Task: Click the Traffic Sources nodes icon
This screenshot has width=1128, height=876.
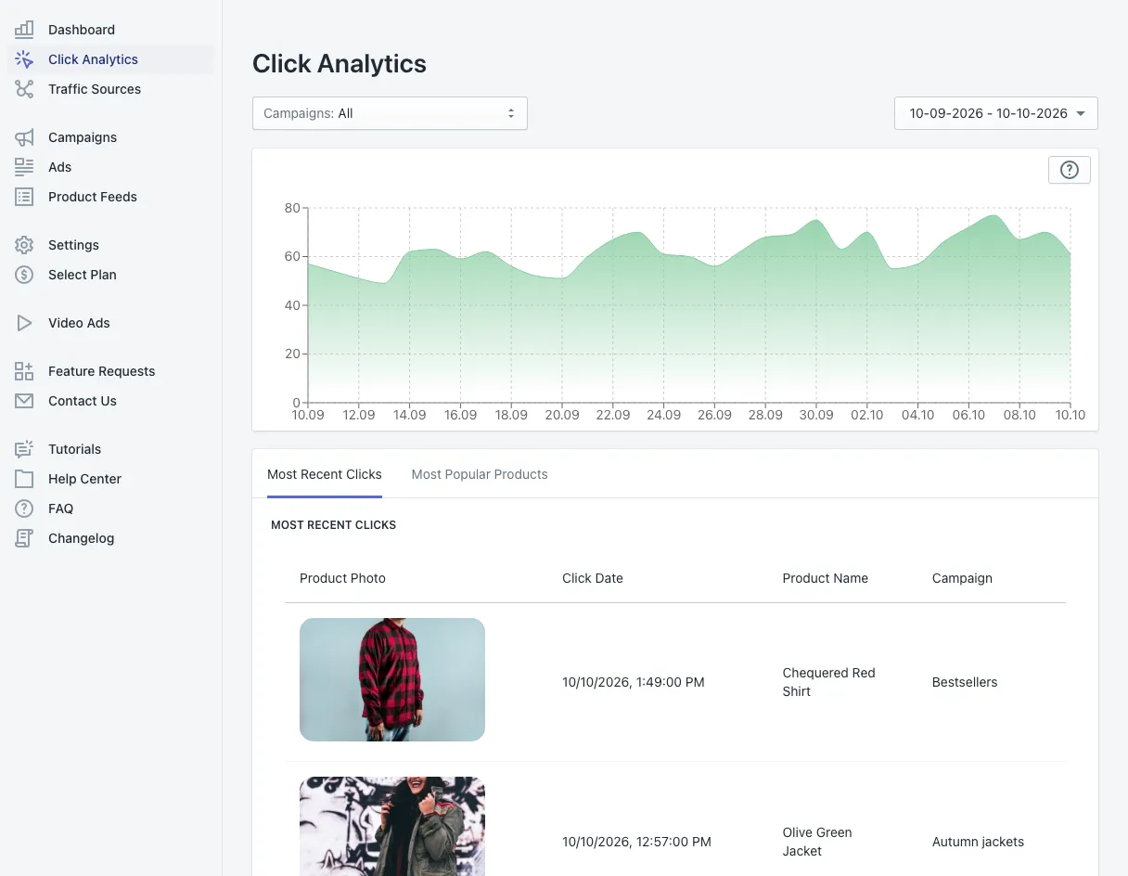Action: pos(24,89)
